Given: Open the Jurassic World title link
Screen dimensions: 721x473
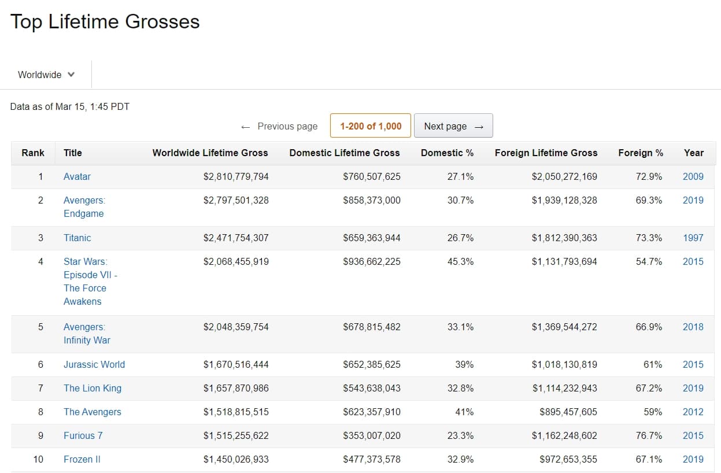Looking at the screenshot, I should tap(94, 364).
